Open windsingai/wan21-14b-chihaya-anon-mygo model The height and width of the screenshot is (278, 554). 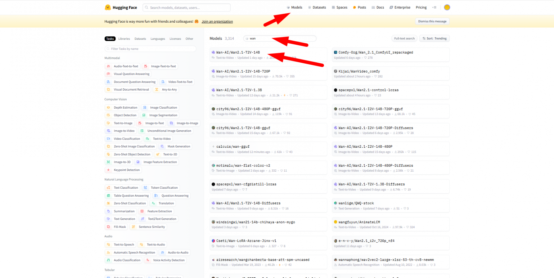(268, 225)
